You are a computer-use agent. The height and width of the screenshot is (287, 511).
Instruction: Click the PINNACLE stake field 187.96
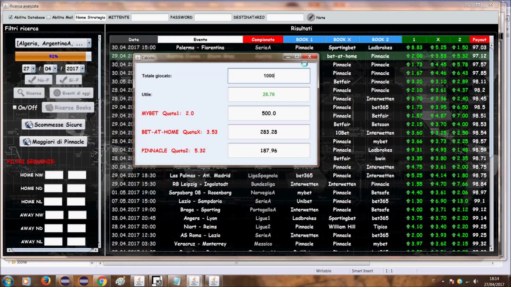pyautogui.click(x=269, y=151)
